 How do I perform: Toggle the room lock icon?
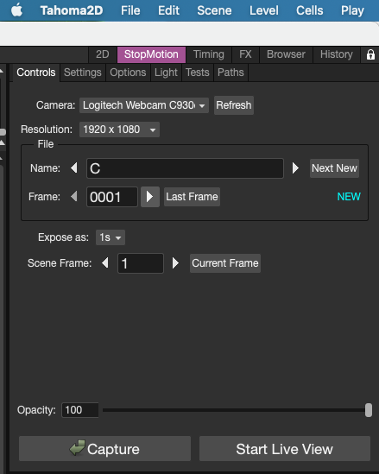370,54
